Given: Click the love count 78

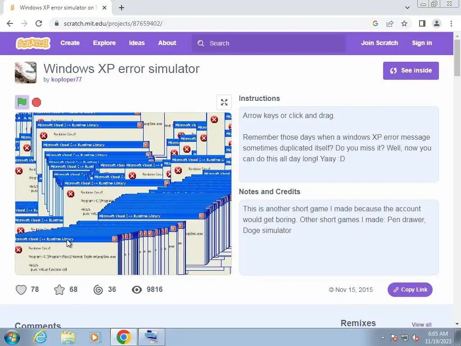Looking at the screenshot, I should [x=35, y=290].
